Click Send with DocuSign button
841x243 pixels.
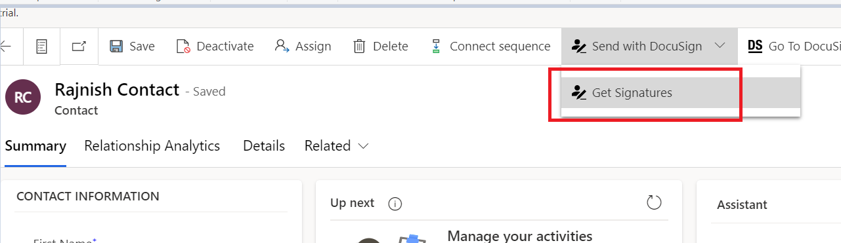click(x=637, y=47)
